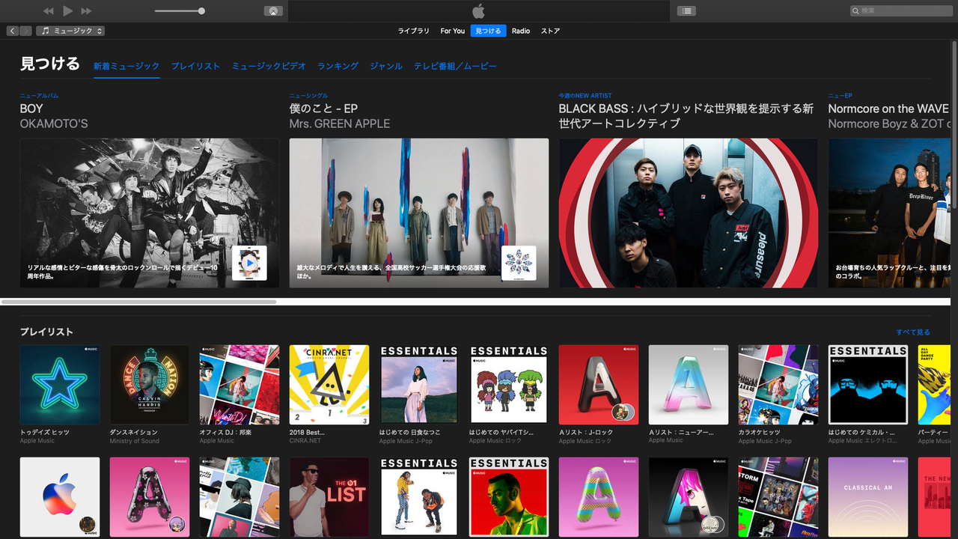Open the For You tab
The height and width of the screenshot is (539, 958).
[453, 31]
